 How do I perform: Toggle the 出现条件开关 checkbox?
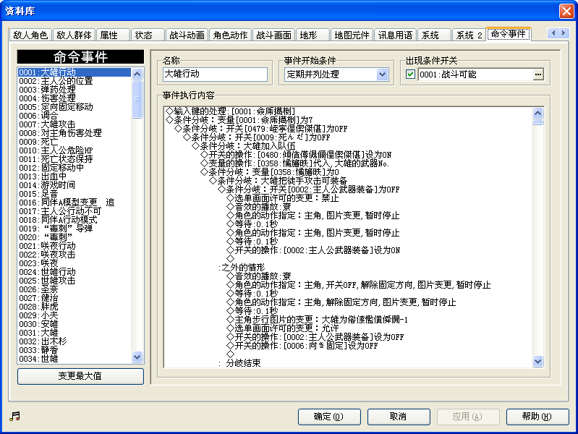pyautogui.click(x=411, y=75)
